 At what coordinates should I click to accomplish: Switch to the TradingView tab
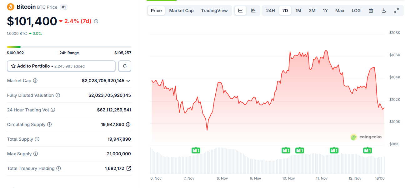pyautogui.click(x=214, y=10)
